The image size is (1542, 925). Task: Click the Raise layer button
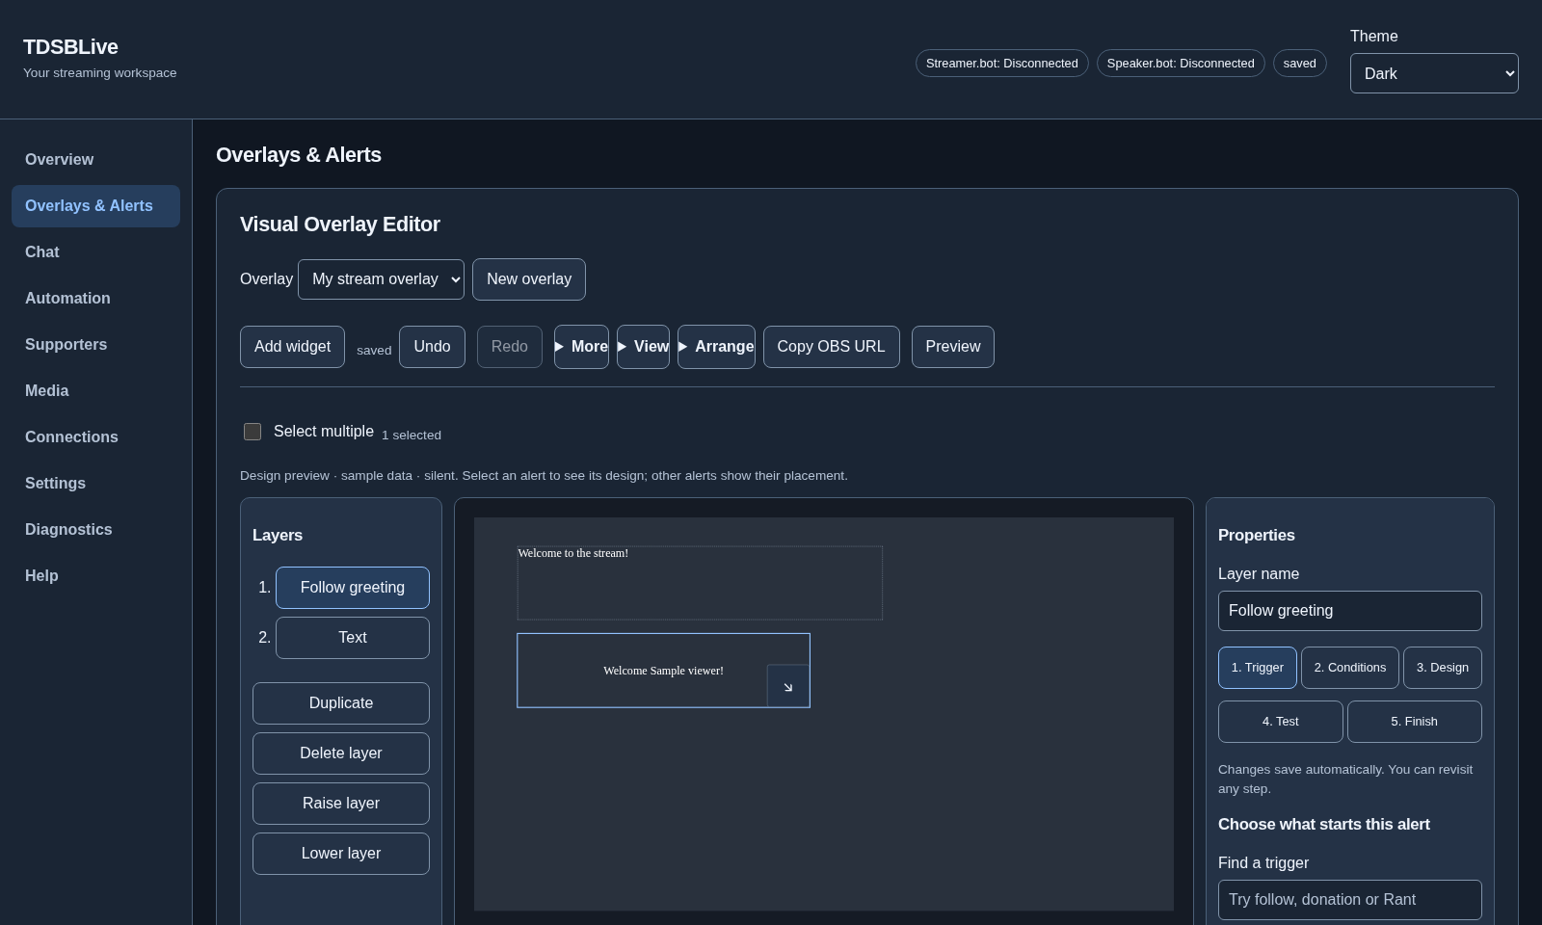coord(341,804)
